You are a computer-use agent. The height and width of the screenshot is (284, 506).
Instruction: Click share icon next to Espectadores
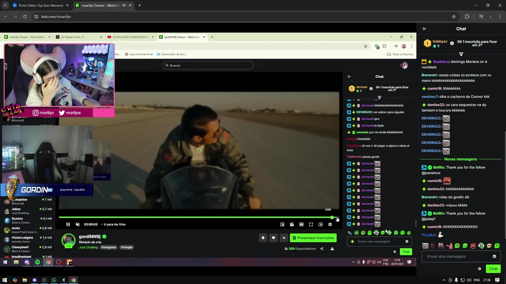pos(322,249)
